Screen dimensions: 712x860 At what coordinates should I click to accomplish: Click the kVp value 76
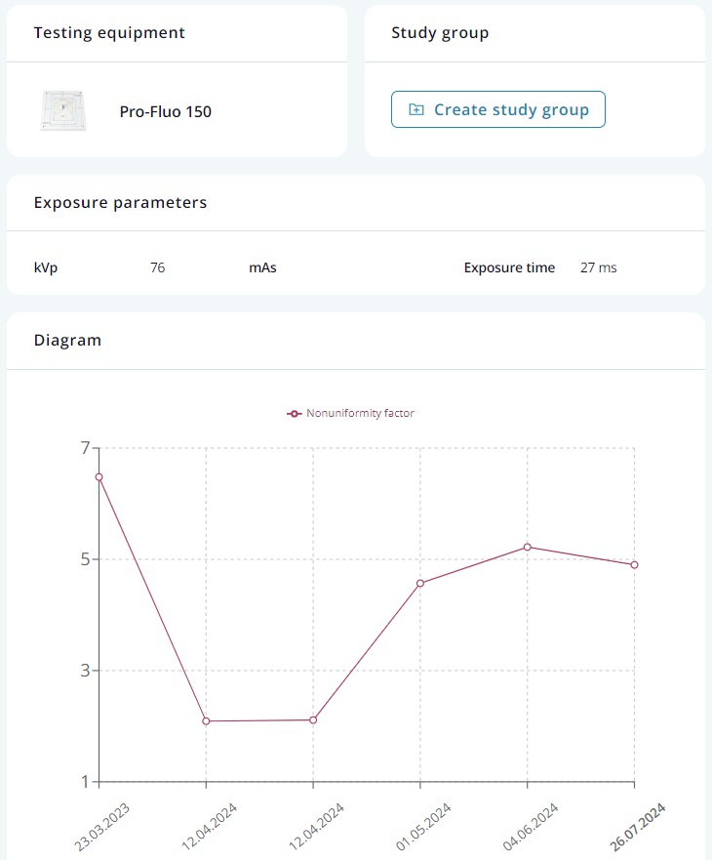click(157, 267)
